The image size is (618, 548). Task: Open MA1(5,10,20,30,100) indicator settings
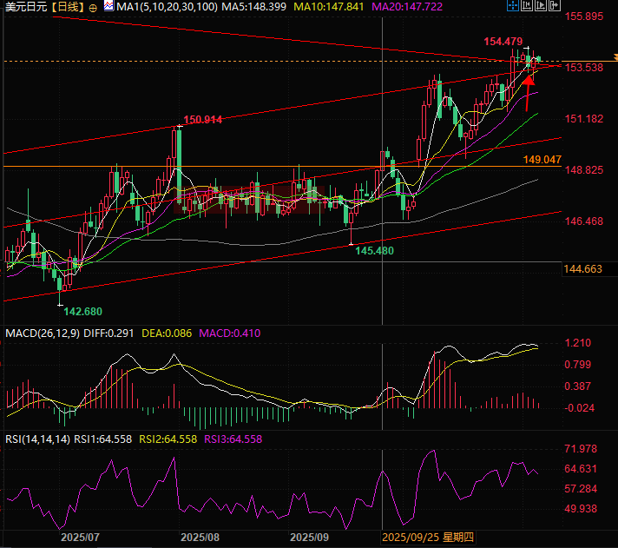[151, 7]
